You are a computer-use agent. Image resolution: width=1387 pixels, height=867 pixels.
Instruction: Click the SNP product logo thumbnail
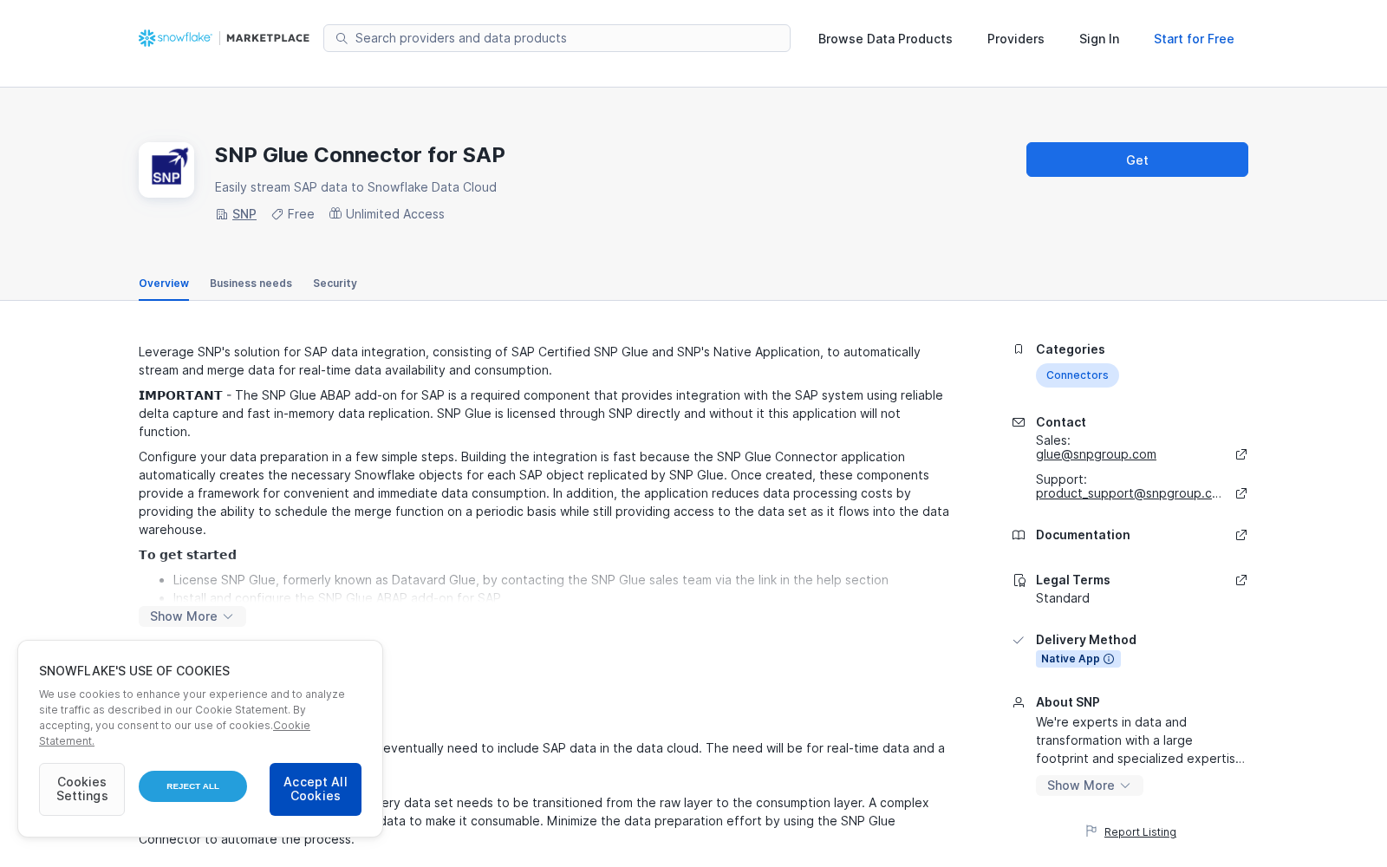pos(166,170)
